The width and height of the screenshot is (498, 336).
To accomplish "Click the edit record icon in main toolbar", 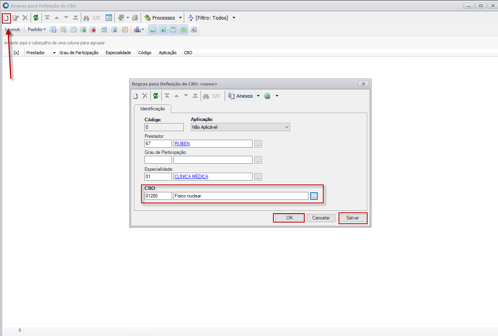I will 16,18.
